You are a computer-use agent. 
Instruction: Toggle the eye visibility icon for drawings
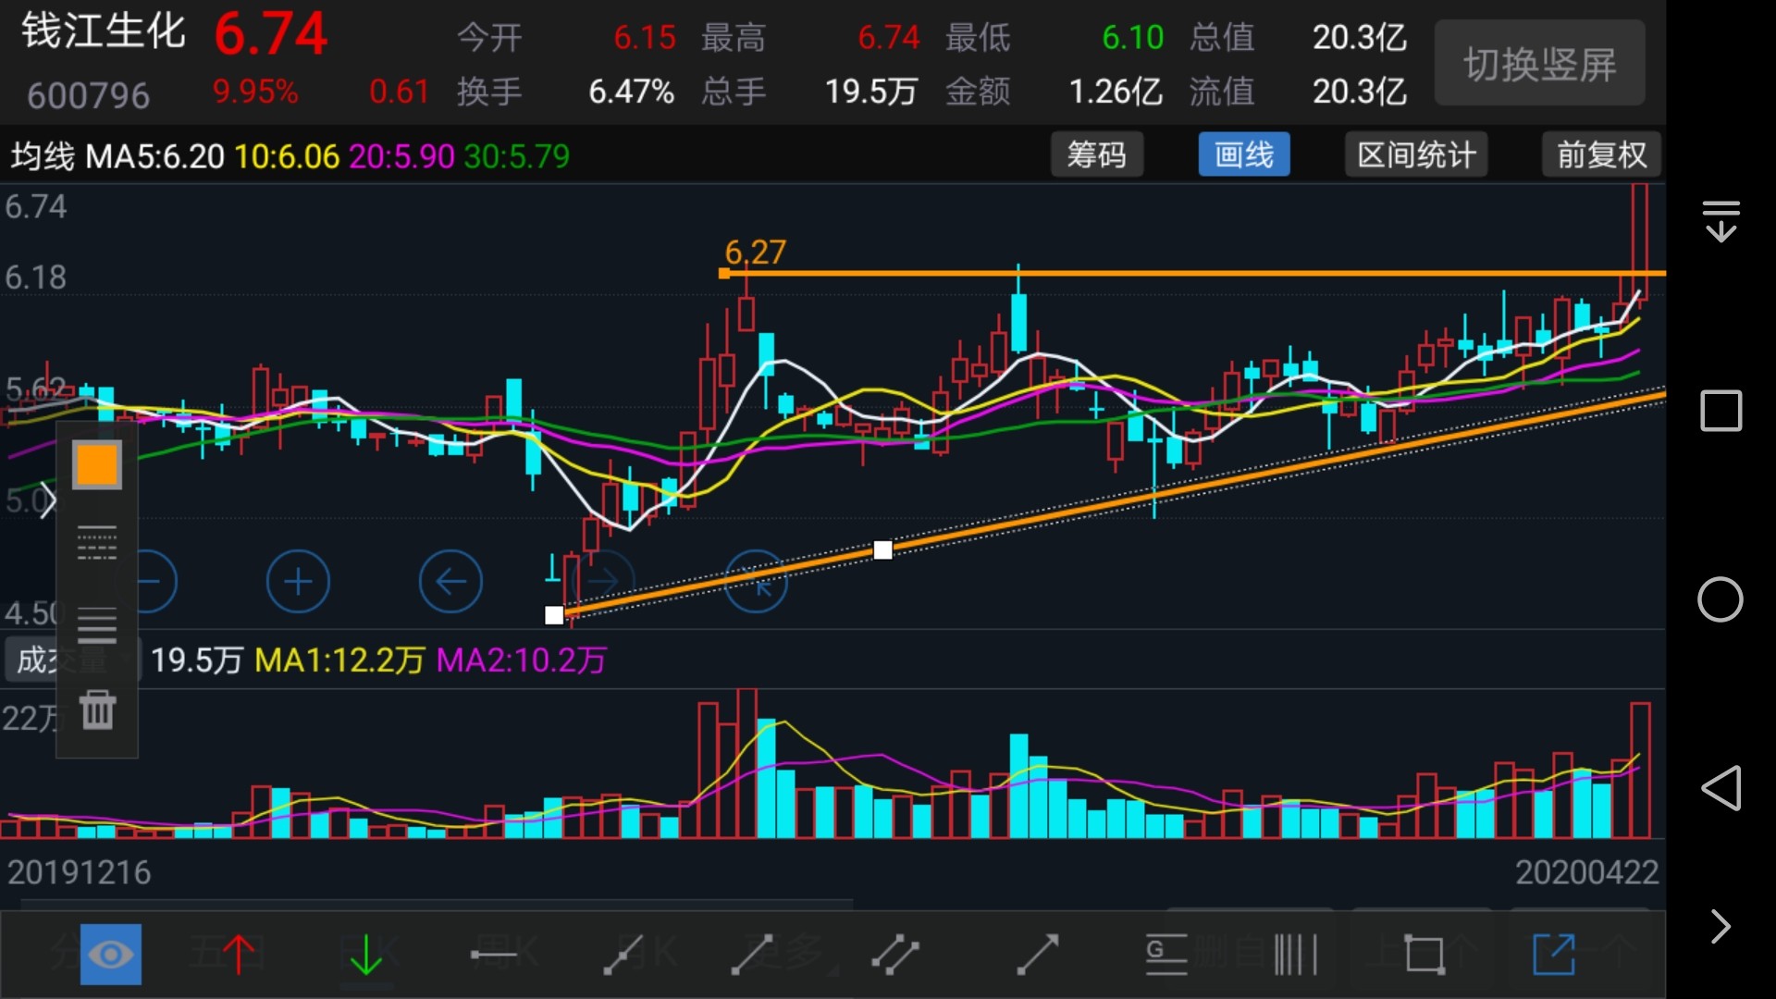[x=110, y=954]
